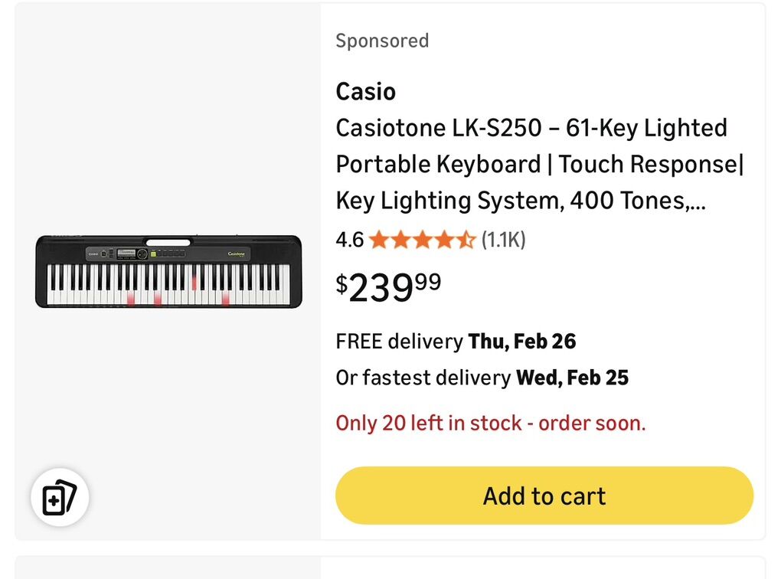The height and width of the screenshot is (579, 781).
Task: Open the 1.1K reviews count
Action: (x=503, y=240)
